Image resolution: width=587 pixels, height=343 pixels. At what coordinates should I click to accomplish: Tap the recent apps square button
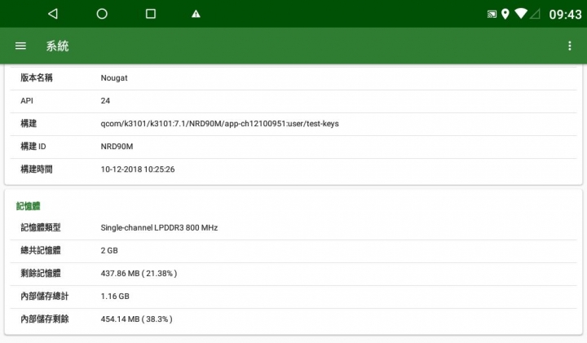151,14
